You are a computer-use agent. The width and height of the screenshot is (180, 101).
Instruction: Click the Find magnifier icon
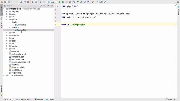33,2
